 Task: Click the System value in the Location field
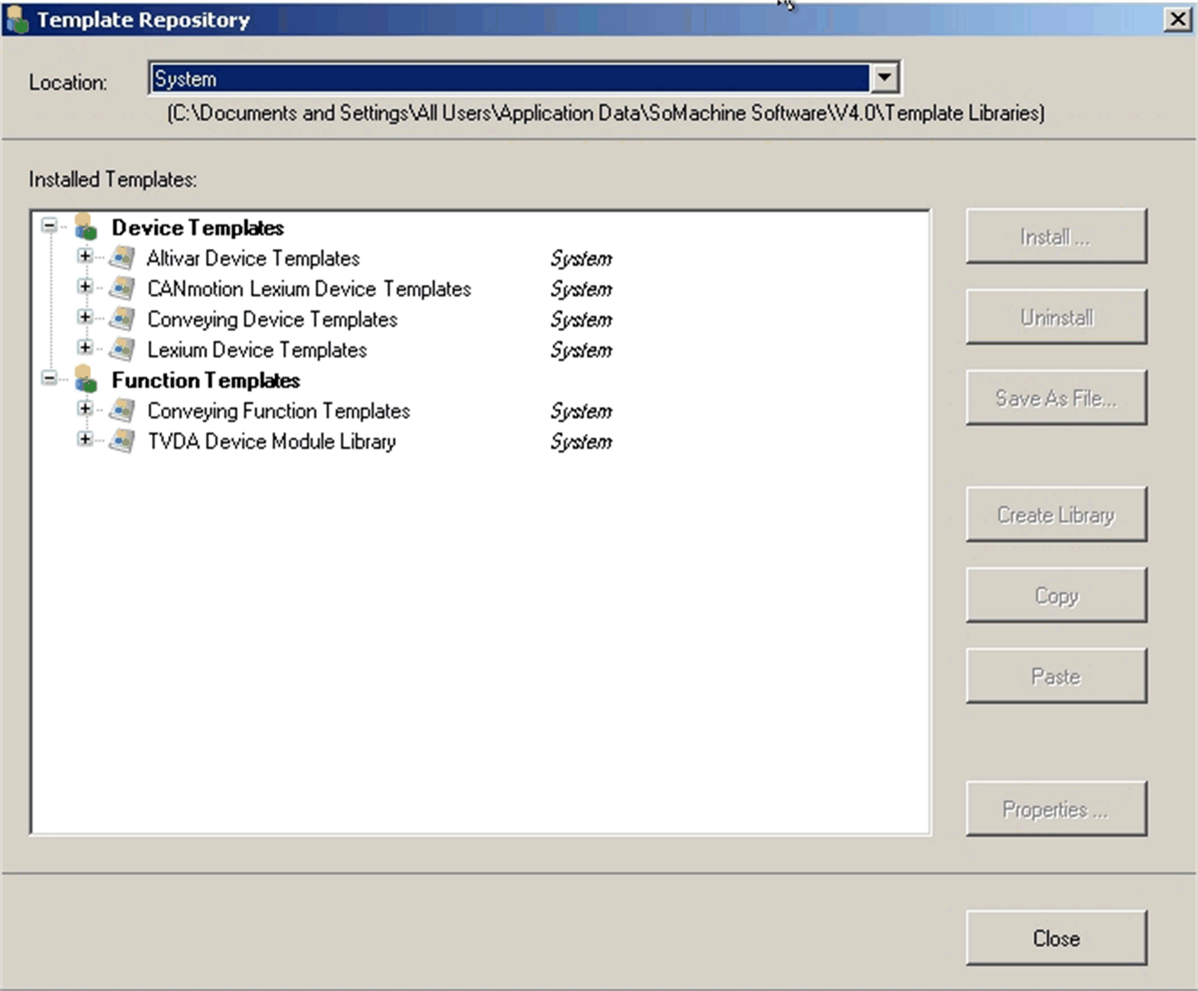(185, 78)
